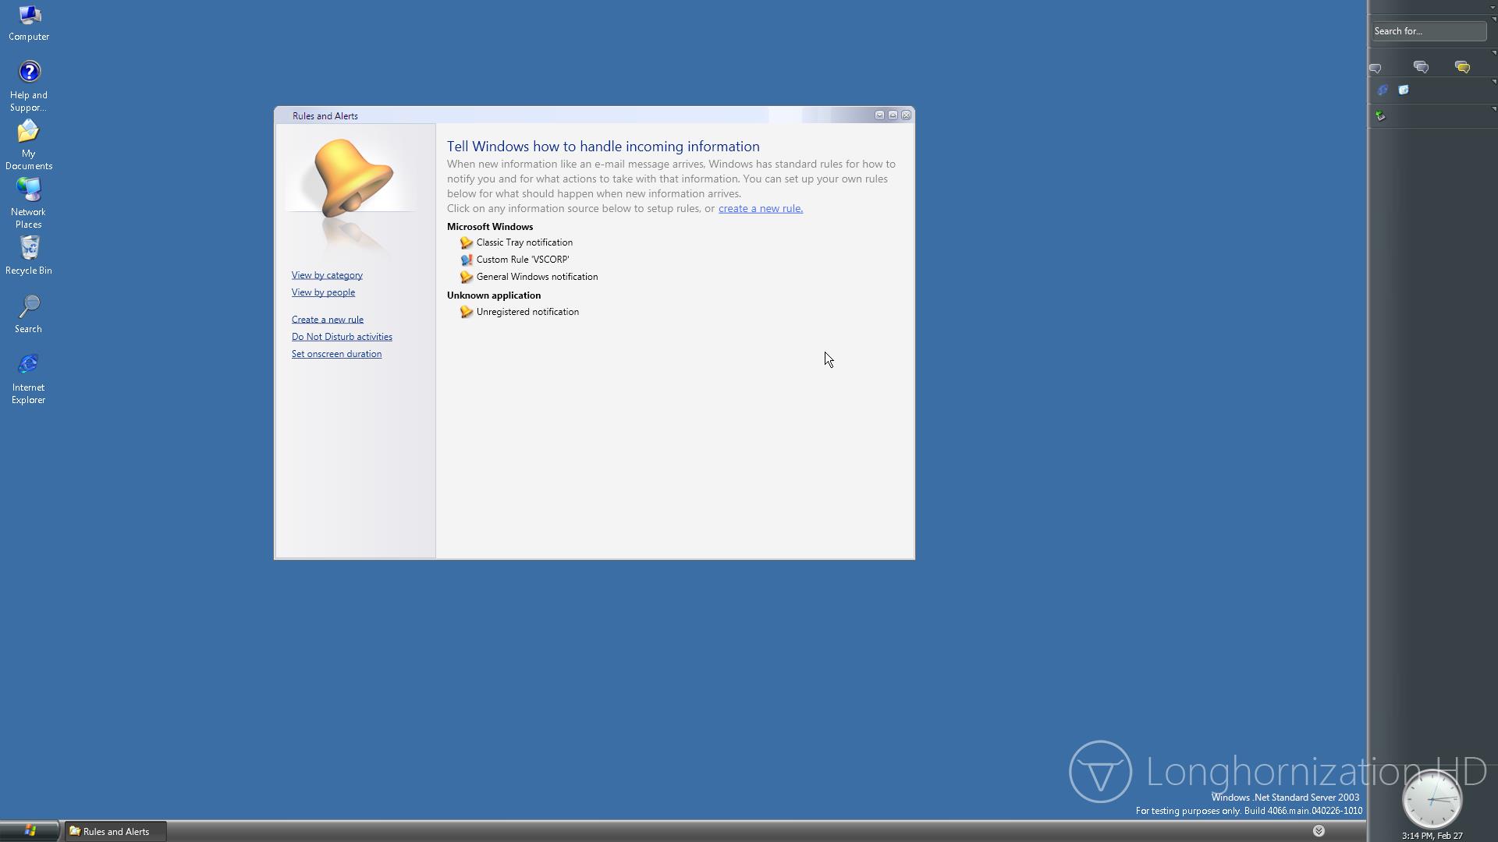Click the double gray chat bubbles icon
The image size is (1498, 842).
point(1421,68)
